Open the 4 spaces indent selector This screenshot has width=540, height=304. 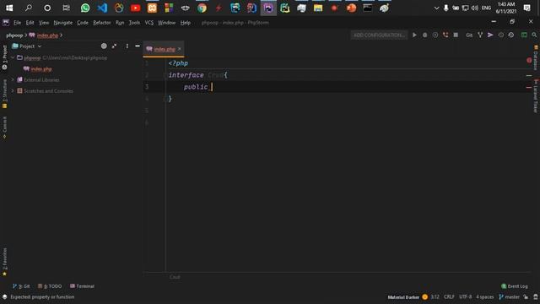484,296
